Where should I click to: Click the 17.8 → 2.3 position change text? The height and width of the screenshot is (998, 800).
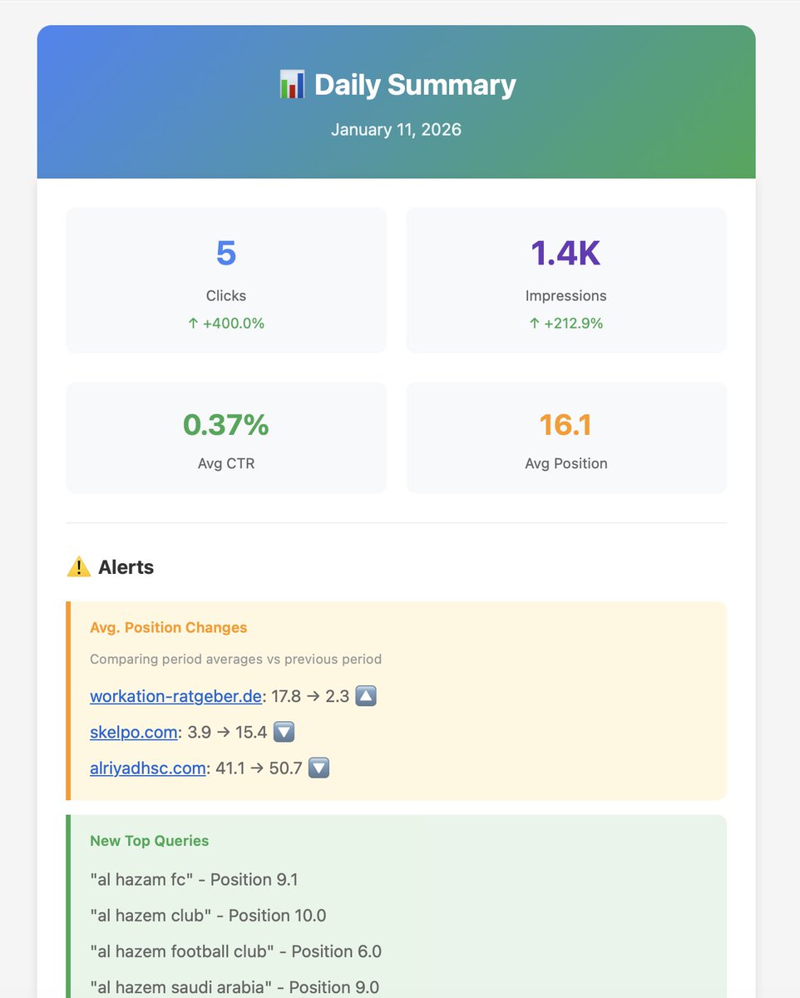pyautogui.click(x=310, y=696)
